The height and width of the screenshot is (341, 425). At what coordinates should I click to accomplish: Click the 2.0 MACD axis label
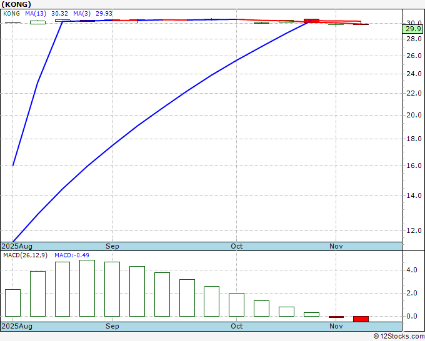click(x=412, y=293)
